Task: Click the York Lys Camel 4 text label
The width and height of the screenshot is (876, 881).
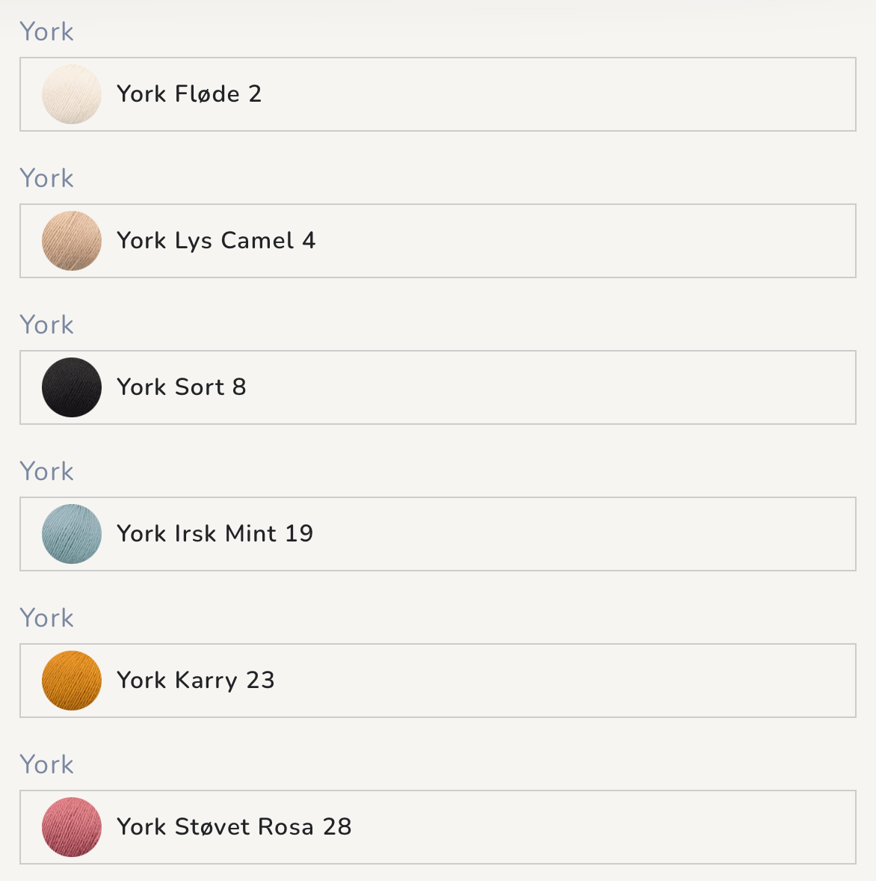Action: click(x=216, y=241)
